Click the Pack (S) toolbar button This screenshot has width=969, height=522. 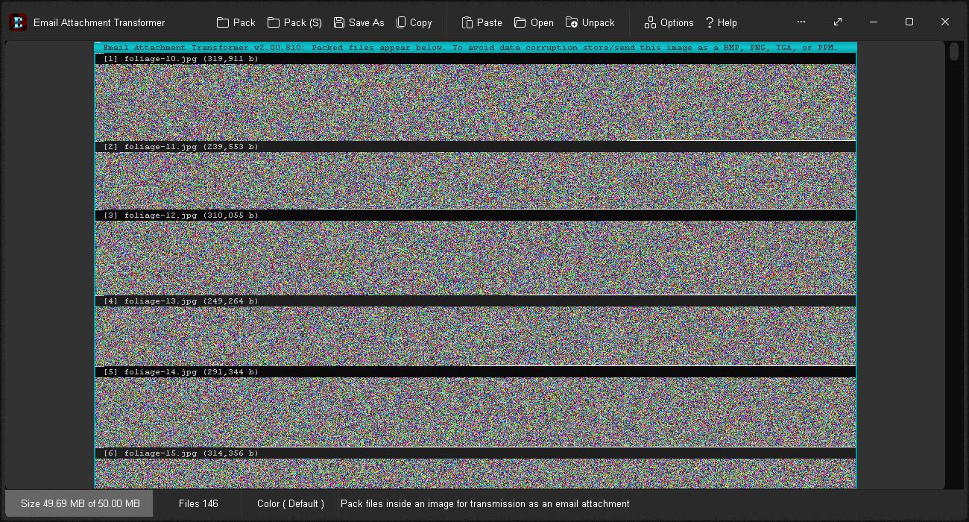[x=294, y=22]
